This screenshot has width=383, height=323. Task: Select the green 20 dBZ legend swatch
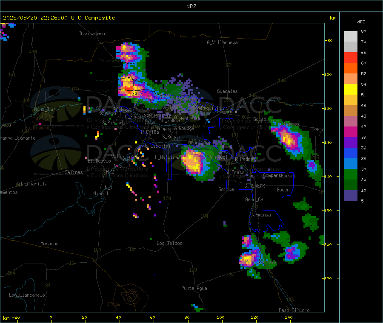[351, 174]
